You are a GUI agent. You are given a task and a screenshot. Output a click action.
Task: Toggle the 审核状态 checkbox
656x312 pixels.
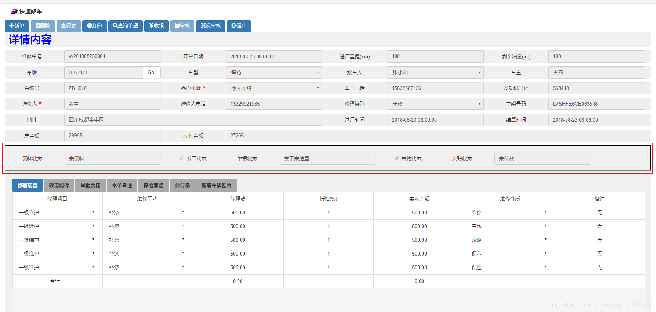[x=397, y=158]
